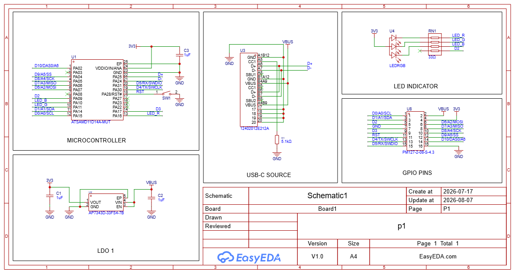Viewport: 515px width, 274px height.
Task: Click the 'D5/RX/SWDIO' net label on U1
Action: pyautogui.click(x=149, y=83)
